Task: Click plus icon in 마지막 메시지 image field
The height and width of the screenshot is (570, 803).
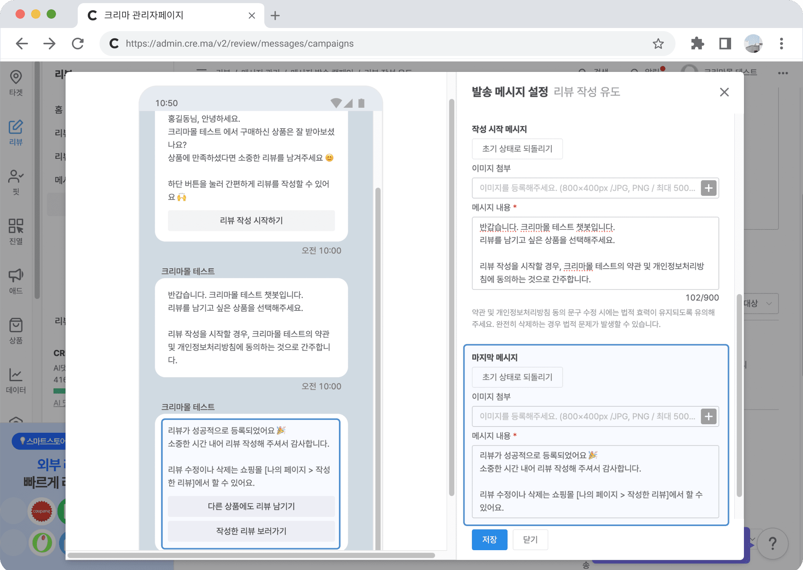Action: click(709, 416)
